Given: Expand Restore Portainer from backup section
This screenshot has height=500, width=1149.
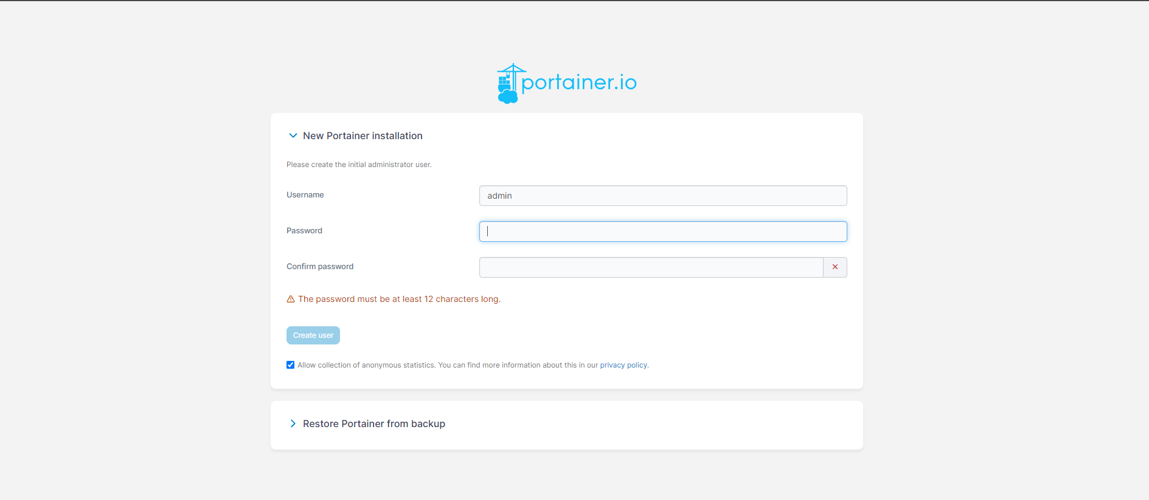Looking at the screenshot, I should point(293,423).
